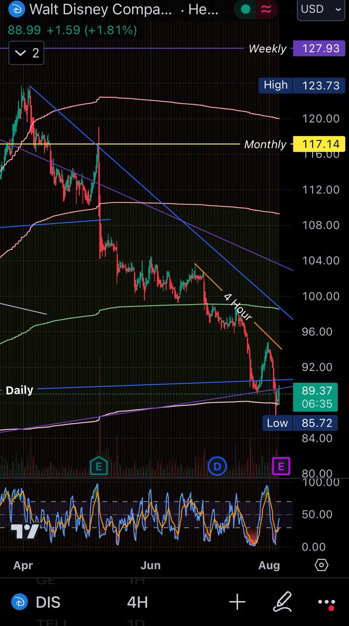
Task: Tap the TradingView logo in the indicator pane
Action: point(24,531)
